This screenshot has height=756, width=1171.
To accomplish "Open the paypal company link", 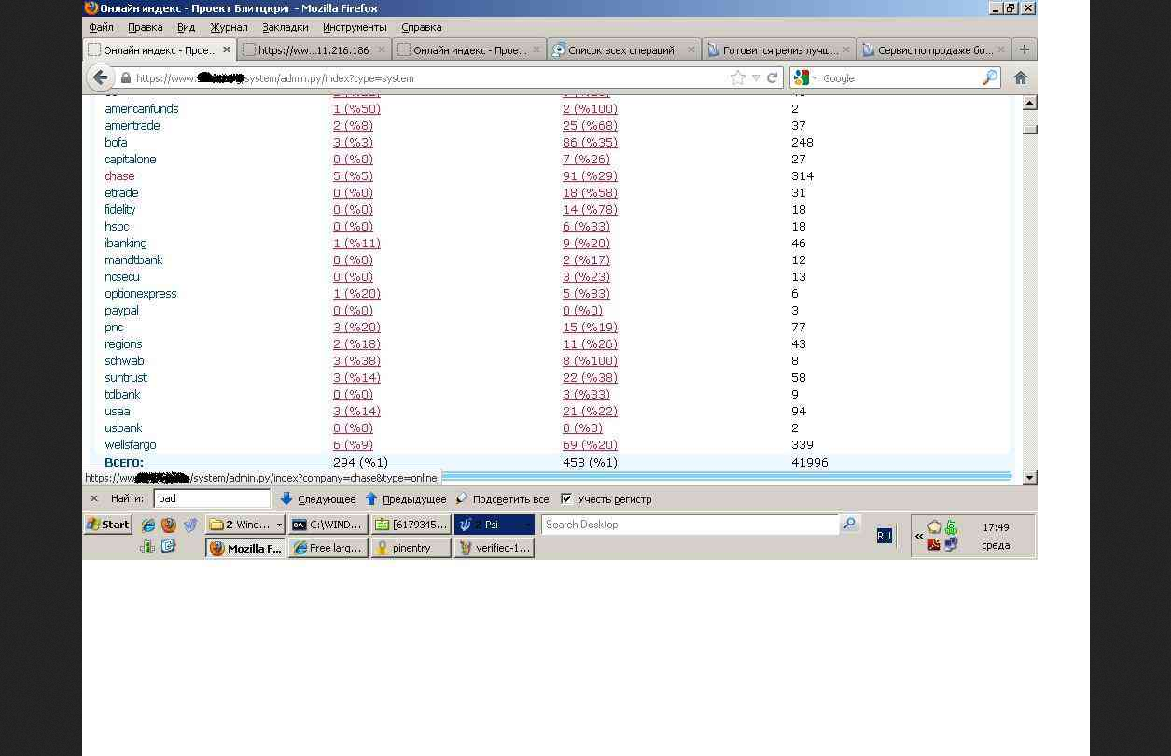I will tap(121, 311).
